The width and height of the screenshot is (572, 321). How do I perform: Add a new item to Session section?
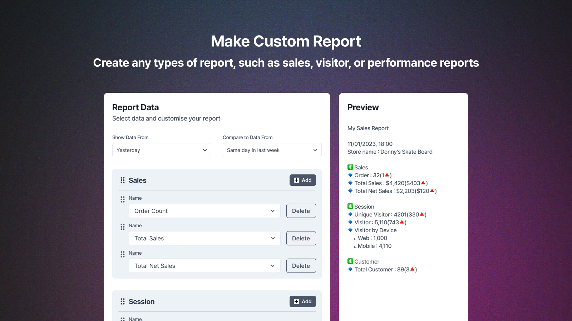(x=303, y=301)
